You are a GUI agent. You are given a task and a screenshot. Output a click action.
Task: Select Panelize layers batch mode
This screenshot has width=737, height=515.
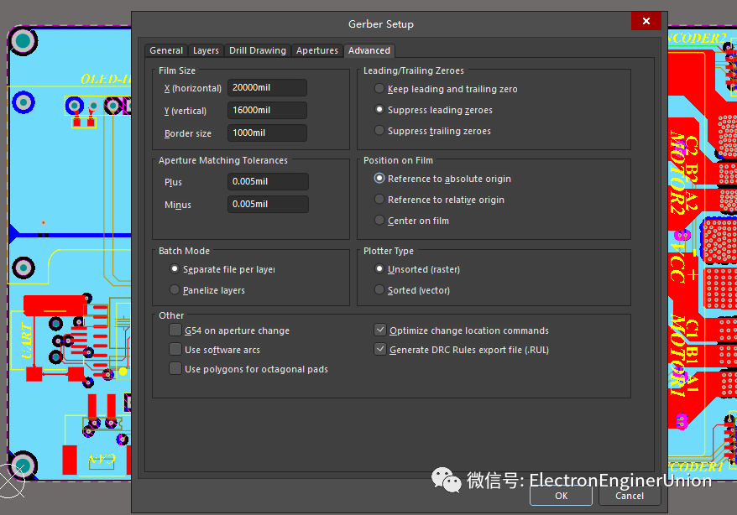pyautogui.click(x=175, y=290)
